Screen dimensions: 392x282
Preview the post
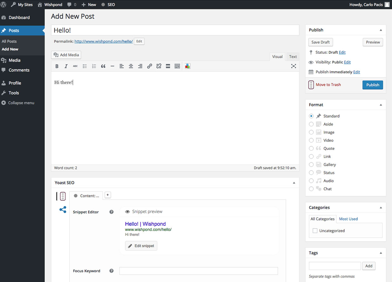tap(373, 42)
